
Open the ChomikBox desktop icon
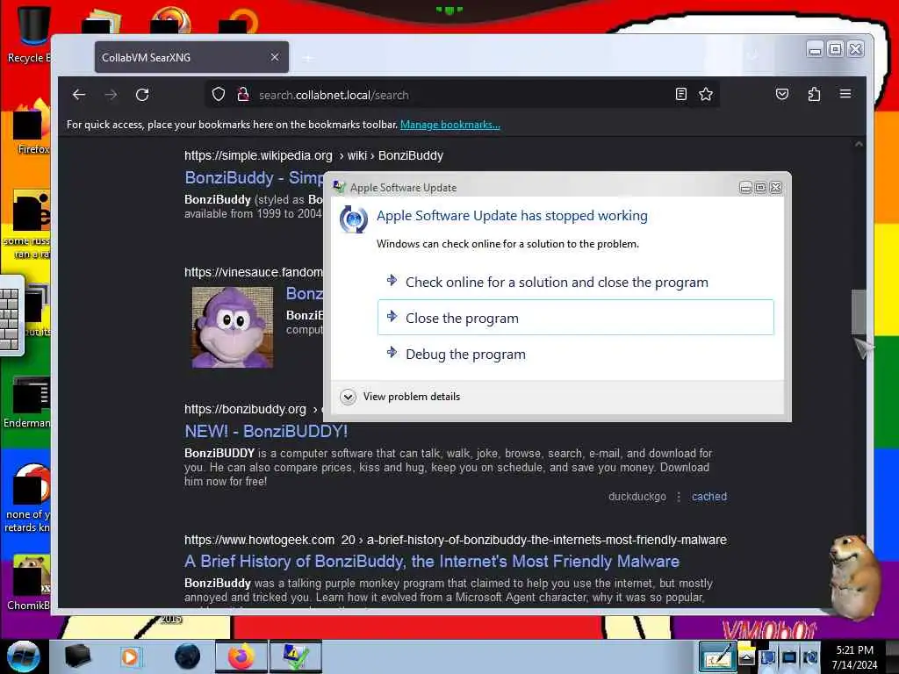click(x=29, y=583)
